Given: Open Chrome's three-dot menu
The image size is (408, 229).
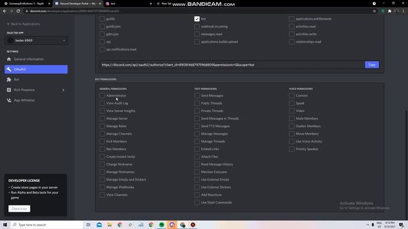Looking at the screenshot, I should pyautogui.click(x=404, y=11).
